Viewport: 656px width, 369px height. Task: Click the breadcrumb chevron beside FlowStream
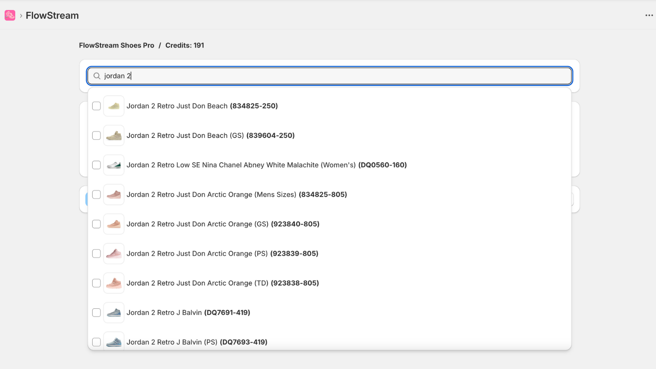click(x=21, y=16)
